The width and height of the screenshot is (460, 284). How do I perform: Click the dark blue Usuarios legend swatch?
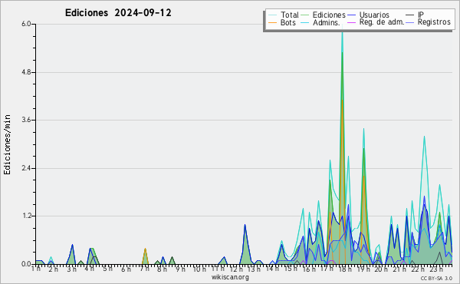tap(351, 15)
